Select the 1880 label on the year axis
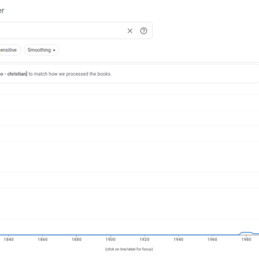 76,240
